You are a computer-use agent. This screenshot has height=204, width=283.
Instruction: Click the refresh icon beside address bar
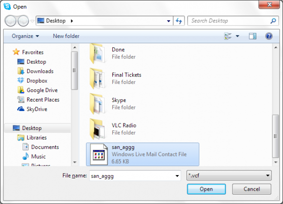179,21
